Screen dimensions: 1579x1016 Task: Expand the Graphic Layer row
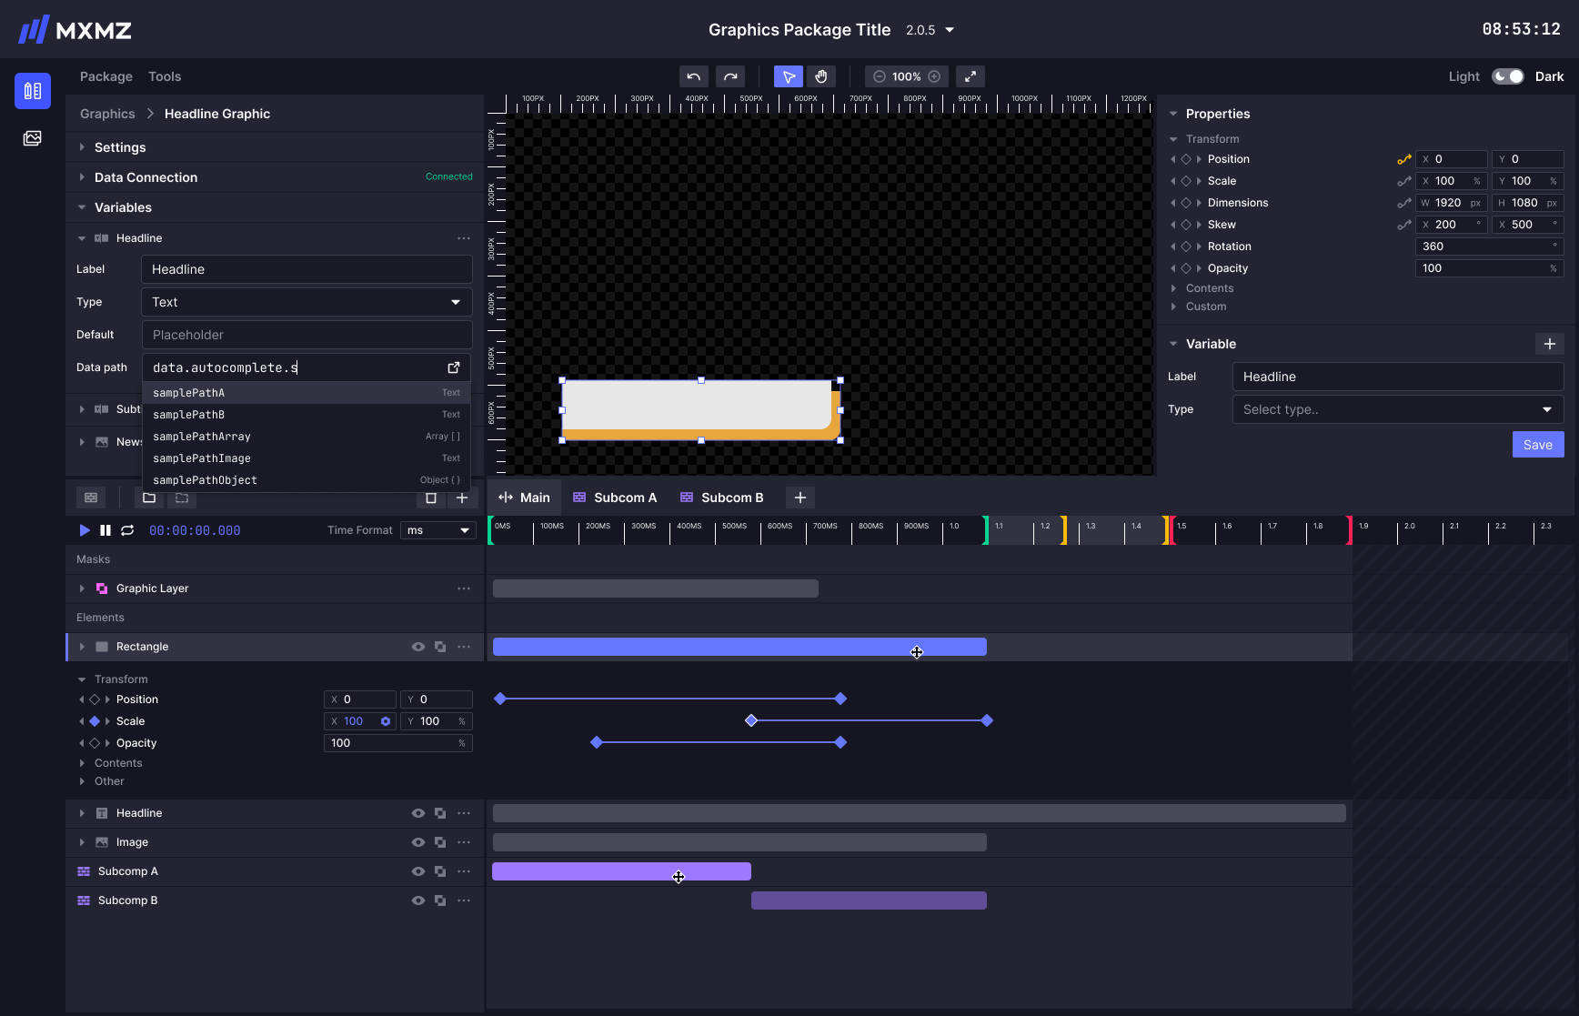pyautogui.click(x=82, y=588)
